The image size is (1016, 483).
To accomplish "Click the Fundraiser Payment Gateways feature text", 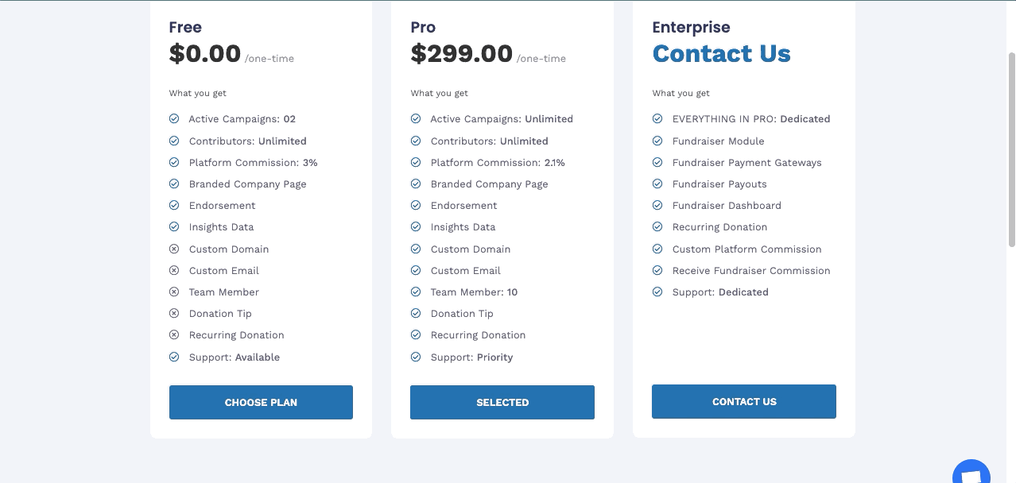I will pos(746,162).
